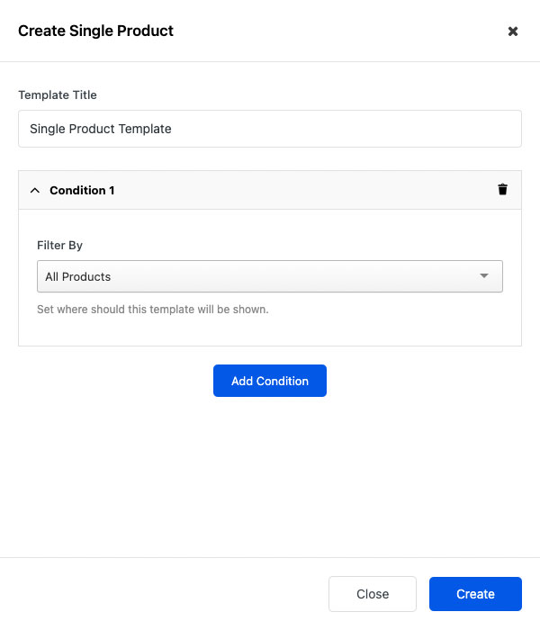Image resolution: width=540 pixels, height=630 pixels.
Task: Click the All Products dropdown arrow
Action: tap(484, 276)
